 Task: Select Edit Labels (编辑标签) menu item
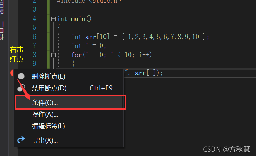[69, 126]
